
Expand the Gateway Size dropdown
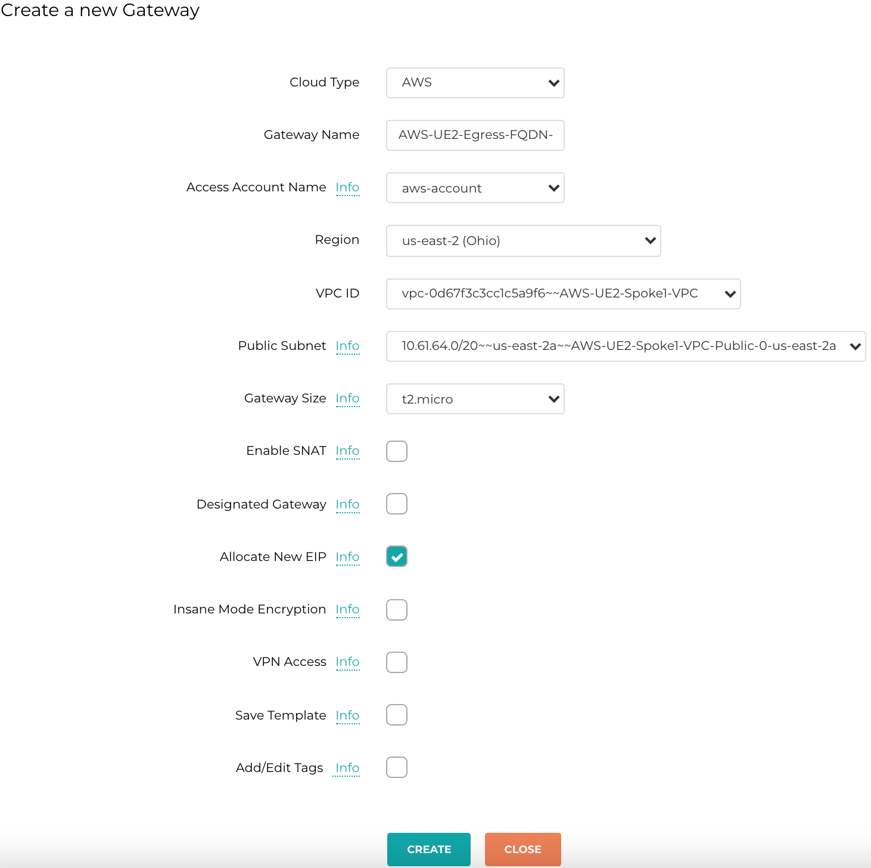click(475, 399)
